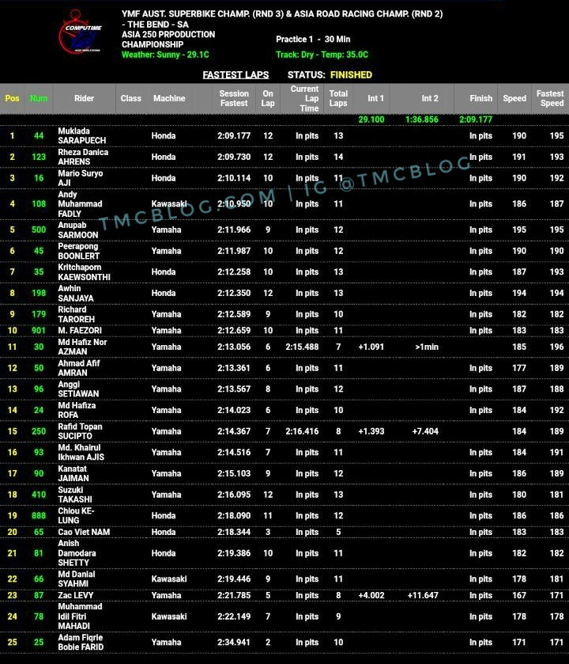Viewport: 569px width, 664px height.
Task: Open the FASTEST LAPS link
Action: pyautogui.click(x=236, y=75)
